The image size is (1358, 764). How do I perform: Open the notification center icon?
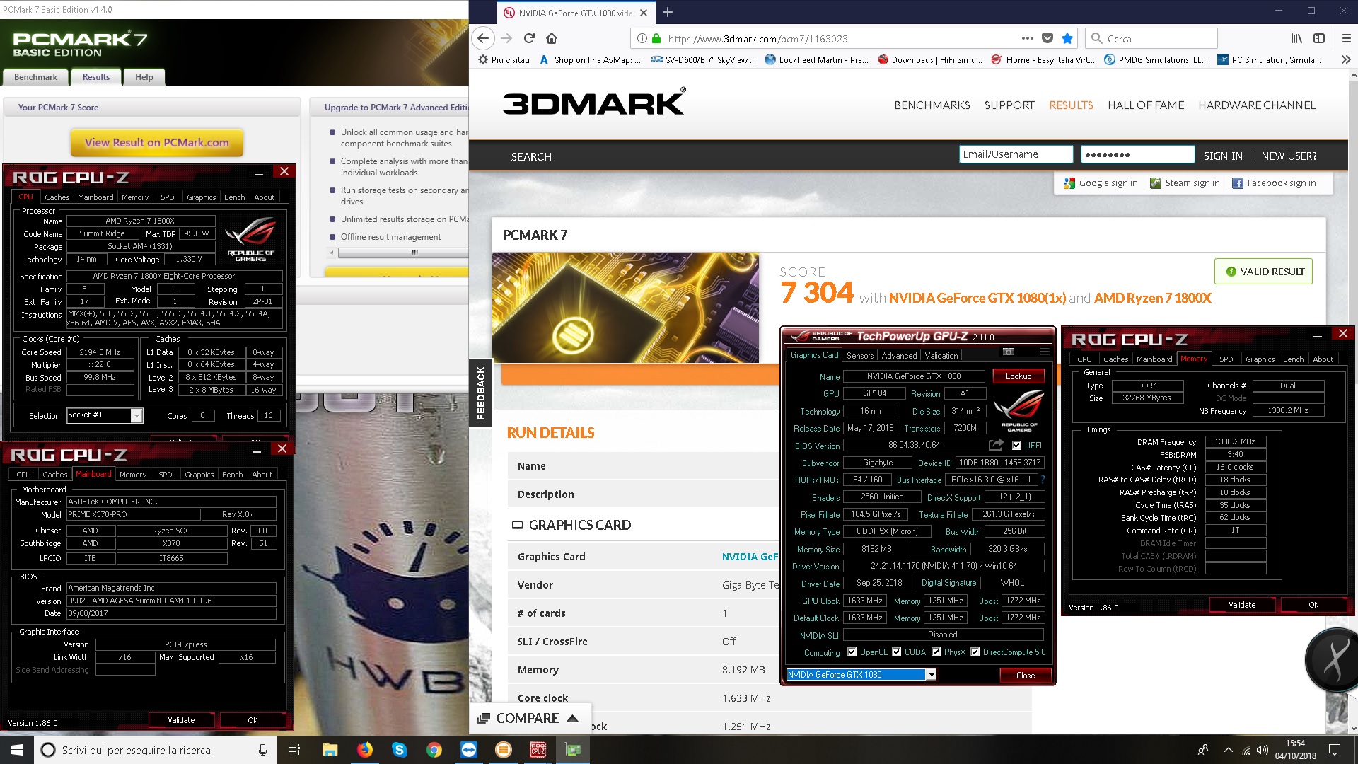1335,750
